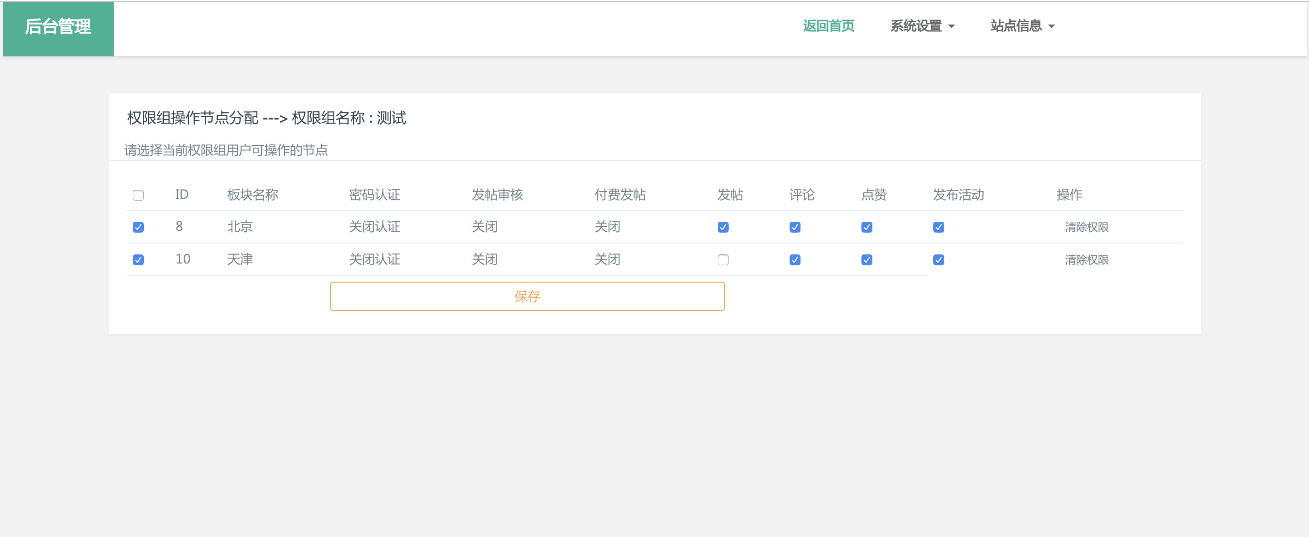This screenshot has width=1309, height=537.
Task: Click the 点赞 column header
Action: (874, 195)
